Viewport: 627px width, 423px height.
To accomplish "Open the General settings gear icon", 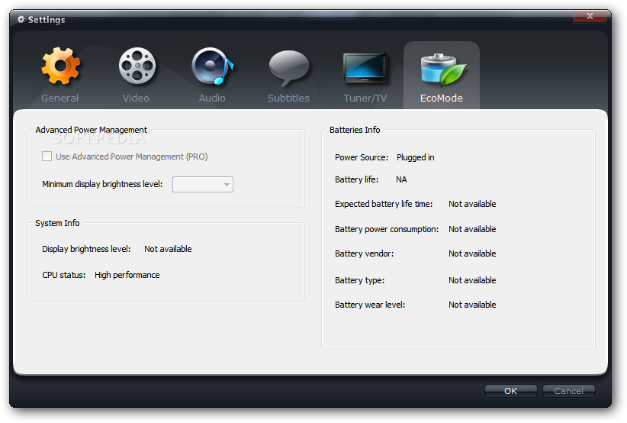I will [61, 66].
